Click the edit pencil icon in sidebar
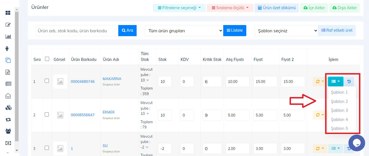The height and width of the screenshot is (156, 369). (x=8, y=25)
